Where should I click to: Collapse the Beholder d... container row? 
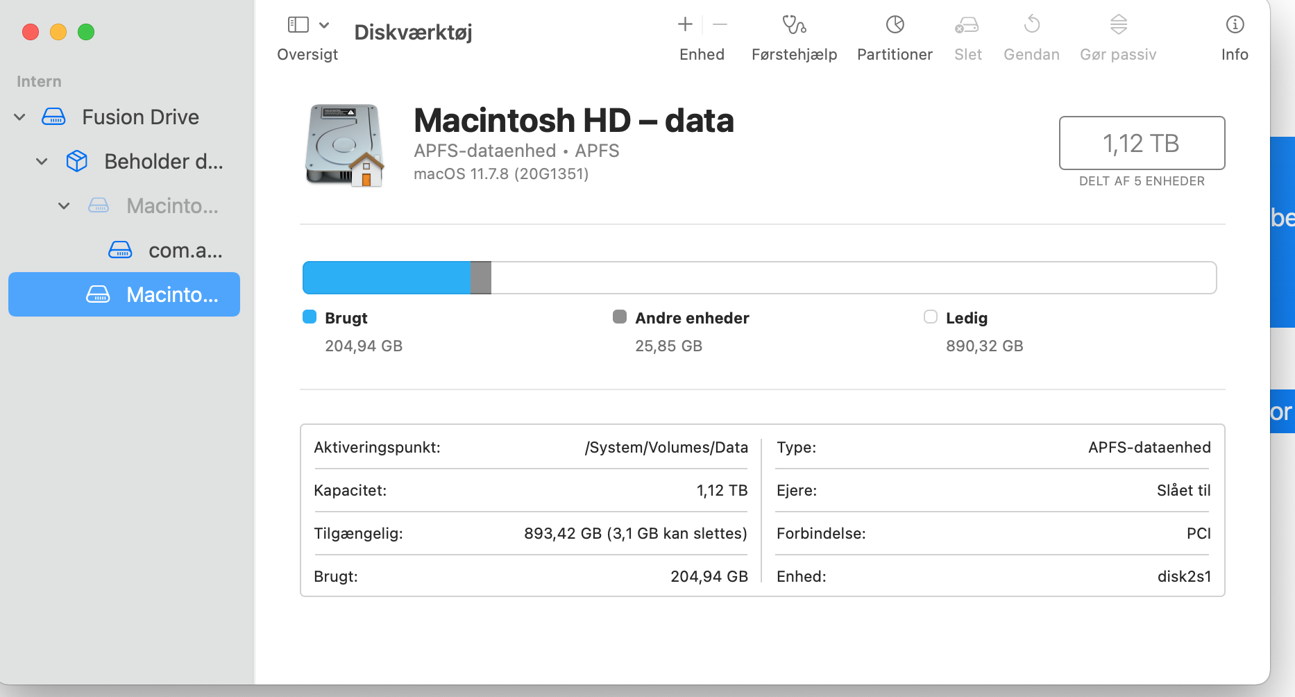pyautogui.click(x=42, y=162)
